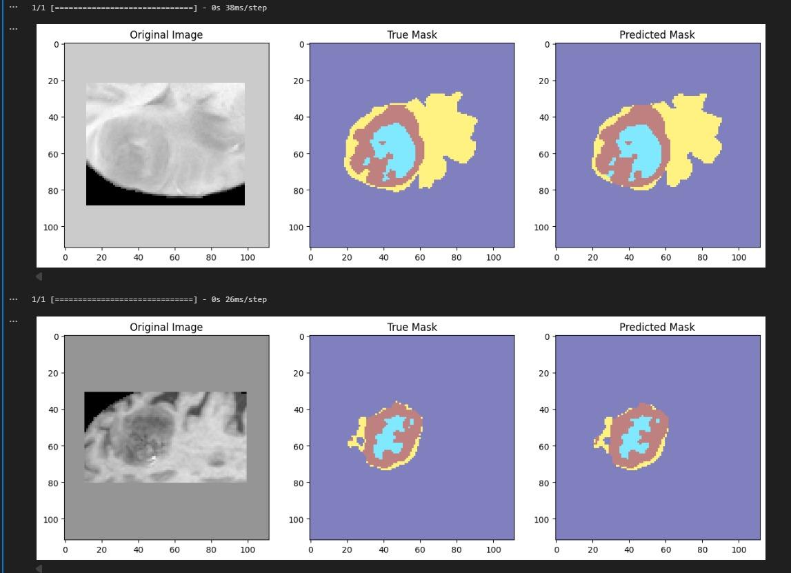Screen dimensions: 791x573
Task: Open more actions beside the first plot figure
Action: coord(13,29)
